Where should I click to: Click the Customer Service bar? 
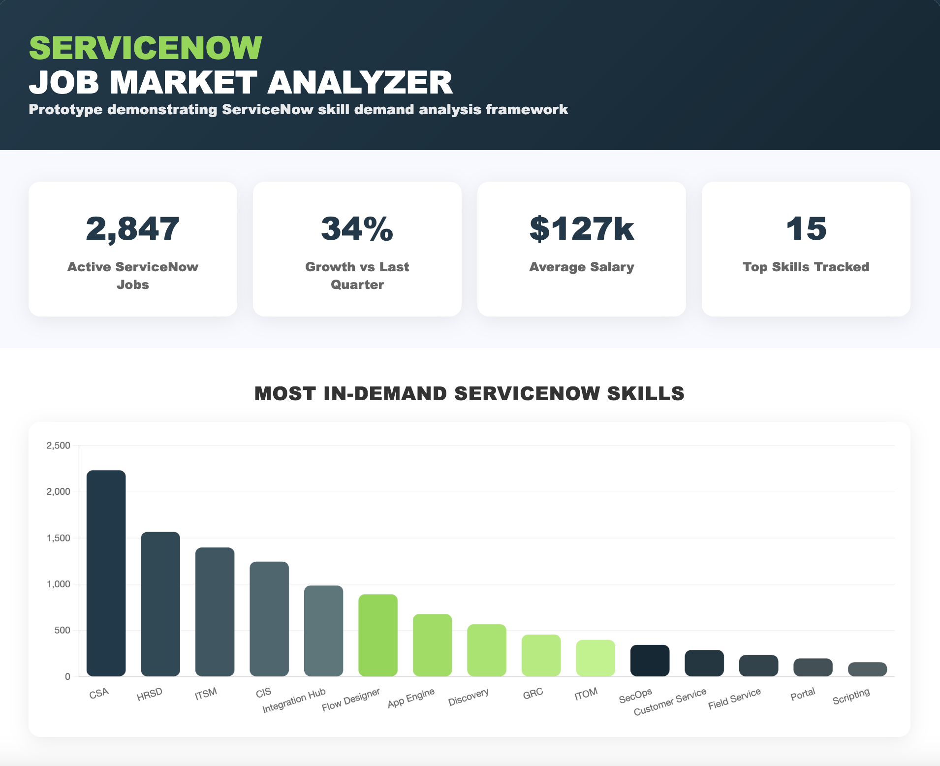tap(704, 663)
